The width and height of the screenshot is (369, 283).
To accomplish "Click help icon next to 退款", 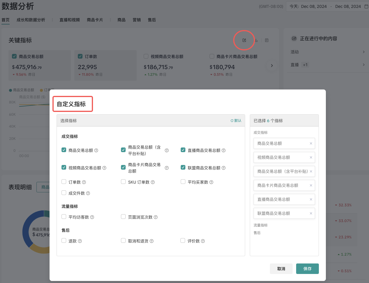I will [x=80, y=241].
